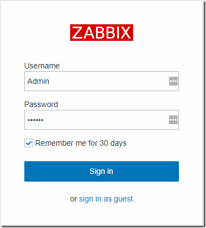Click empty area inside Password box
206x228 pixels.
point(106,120)
